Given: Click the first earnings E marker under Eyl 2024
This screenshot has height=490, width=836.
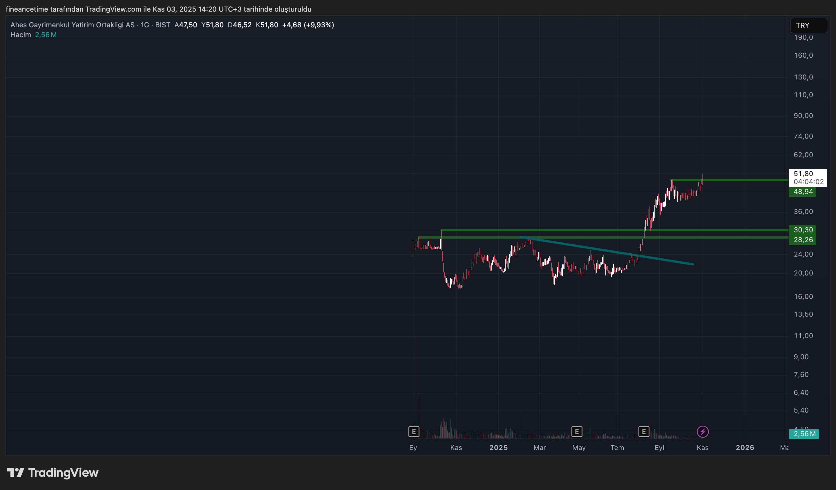Looking at the screenshot, I should tap(414, 432).
